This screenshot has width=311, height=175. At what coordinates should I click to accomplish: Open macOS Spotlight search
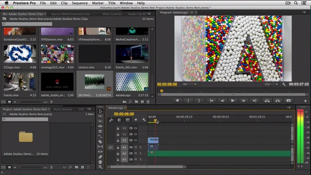296,3
